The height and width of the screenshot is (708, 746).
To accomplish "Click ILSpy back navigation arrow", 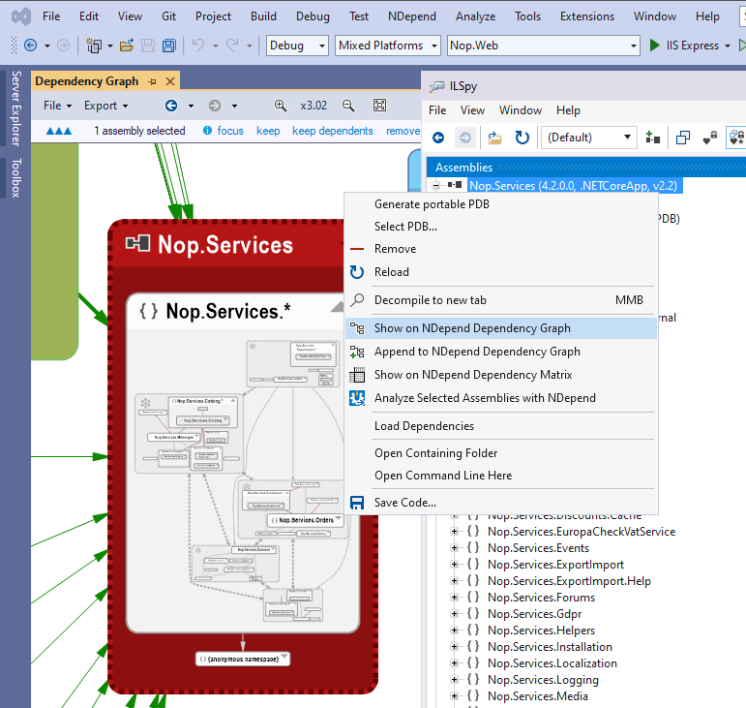I will (x=438, y=138).
